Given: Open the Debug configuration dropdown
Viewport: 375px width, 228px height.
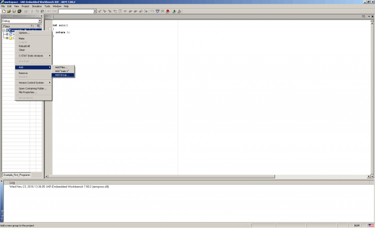Looking at the screenshot, I should click(40, 21).
